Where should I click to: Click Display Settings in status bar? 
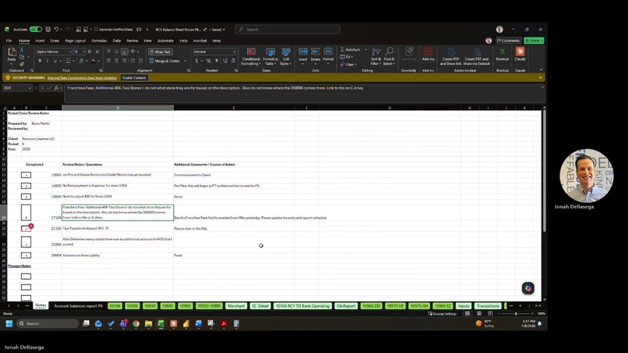(442, 314)
